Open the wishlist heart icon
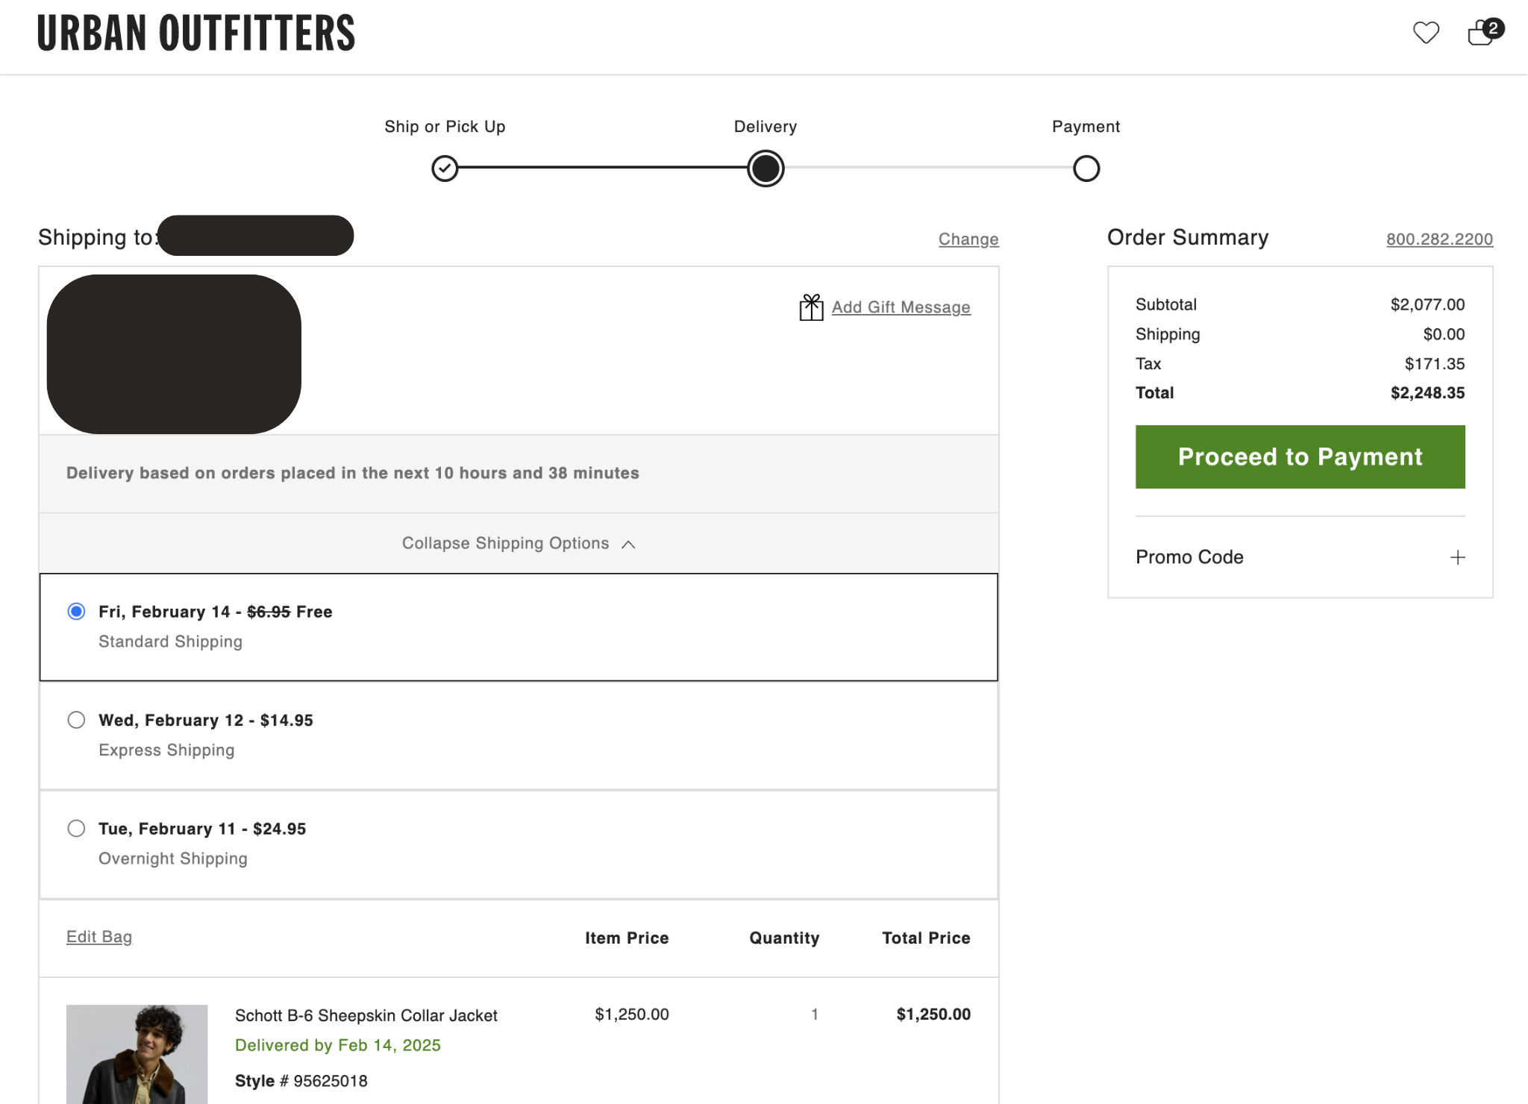This screenshot has height=1104, width=1528. pyautogui.click(x=1425, y=33)
